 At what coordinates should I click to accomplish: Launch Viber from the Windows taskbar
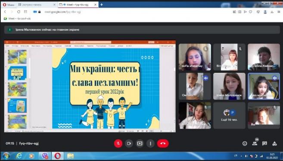pyautogui.click(x=44, y=156)
